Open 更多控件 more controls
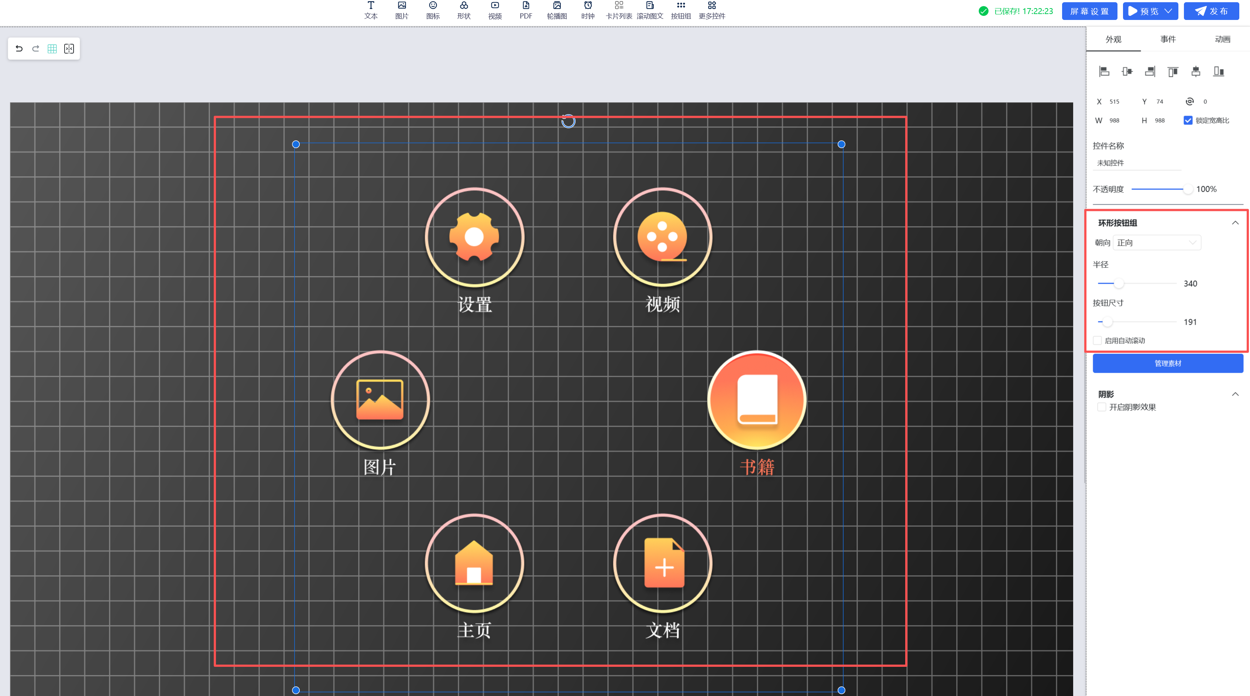This screenshot has height=696, width=1250. [x=712, y=10]
